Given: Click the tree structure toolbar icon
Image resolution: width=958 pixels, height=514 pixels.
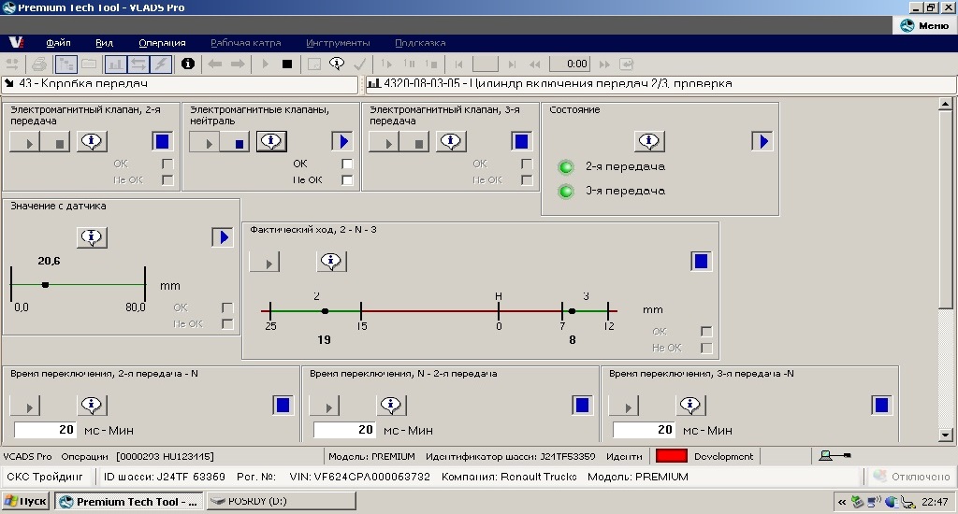Looking at the screenshot, I should [66, 64].
